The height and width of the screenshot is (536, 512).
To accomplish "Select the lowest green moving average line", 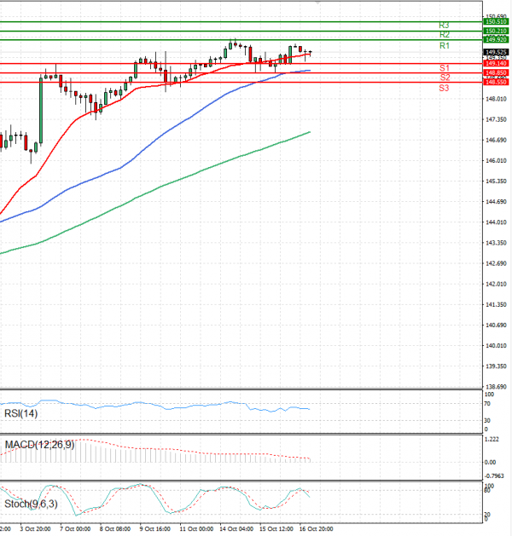I will (x=154, y=189).
